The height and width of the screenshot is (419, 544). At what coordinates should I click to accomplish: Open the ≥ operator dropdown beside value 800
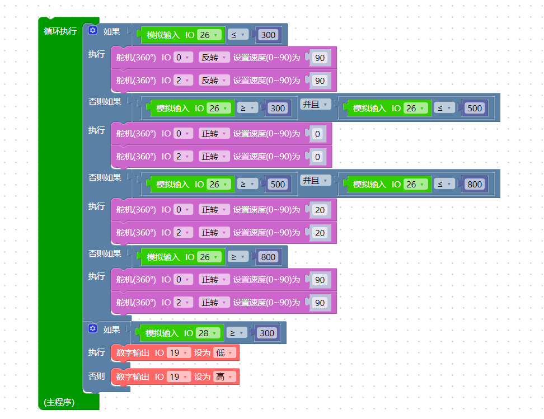pyautogui.click(x=238, y=257)
